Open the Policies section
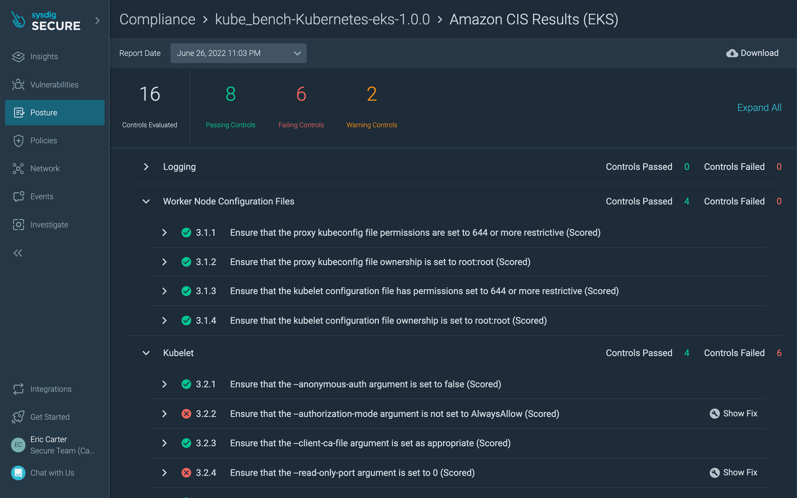 click(x=44, y=140)
